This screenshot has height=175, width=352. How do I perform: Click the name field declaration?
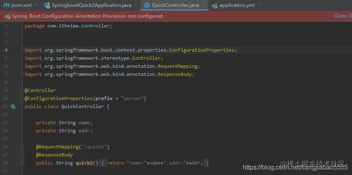pos(64,123)
